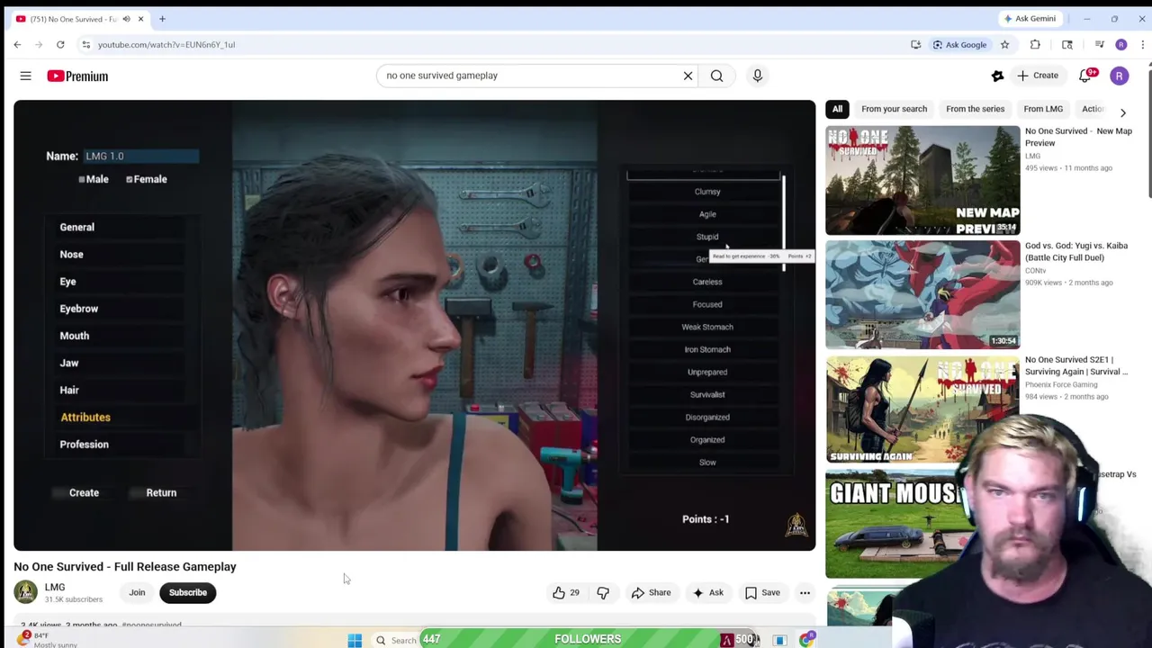Open the No One Survived S2E1 thumbnail

click(x=922, y=409)
